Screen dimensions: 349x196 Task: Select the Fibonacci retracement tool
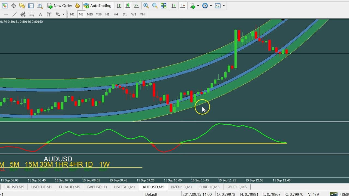pos(32,14)
